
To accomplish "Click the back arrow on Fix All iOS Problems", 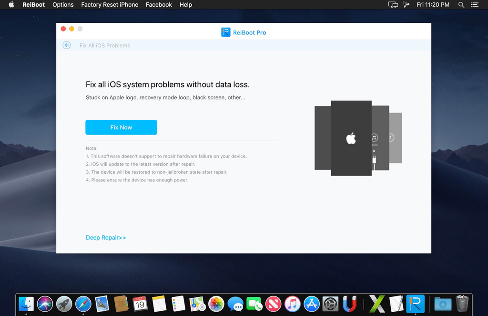I will coord(66,45).
